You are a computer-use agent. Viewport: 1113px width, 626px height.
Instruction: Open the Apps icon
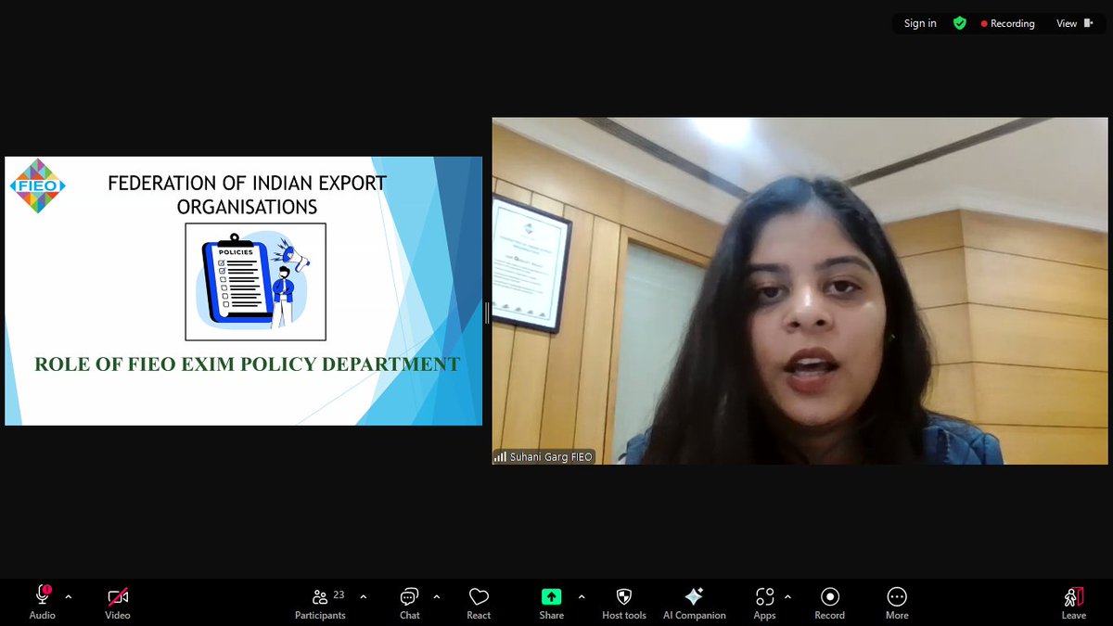coord(764,596)
